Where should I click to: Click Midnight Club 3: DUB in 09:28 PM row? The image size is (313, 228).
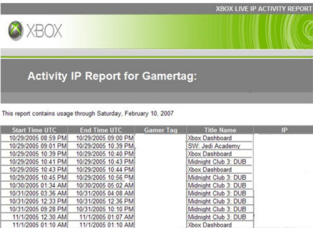tap(220, 209)
